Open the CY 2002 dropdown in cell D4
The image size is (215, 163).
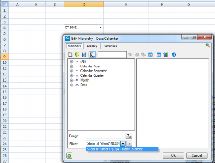101,27
